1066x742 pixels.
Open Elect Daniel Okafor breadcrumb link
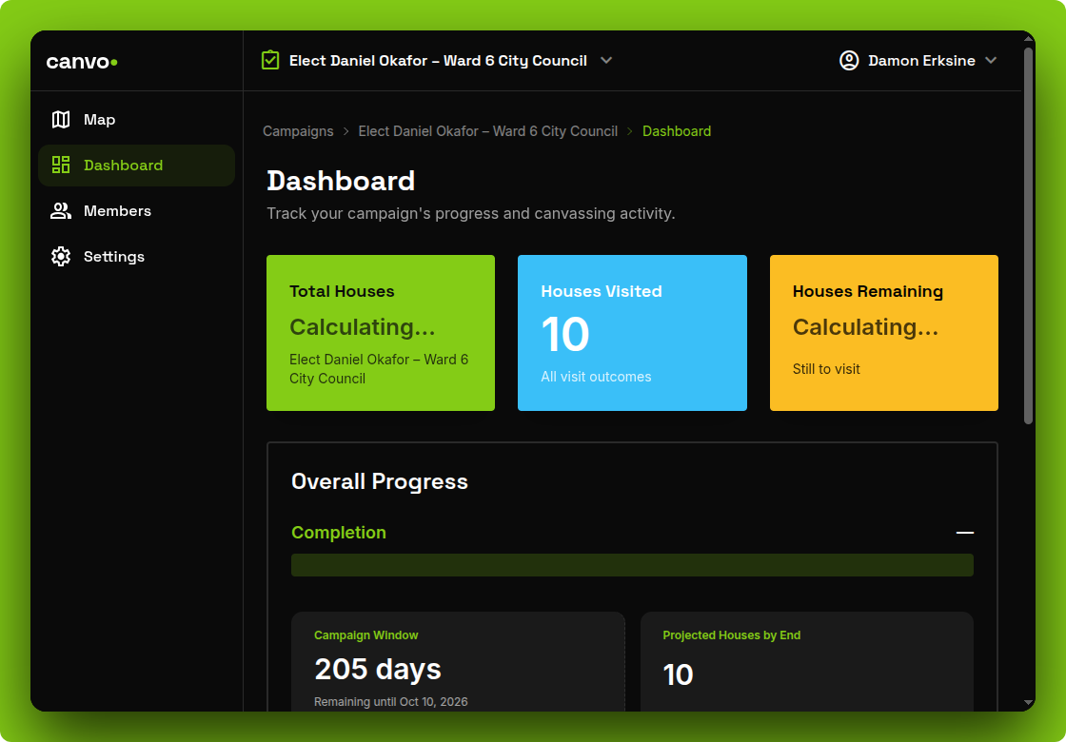(487, 130)
